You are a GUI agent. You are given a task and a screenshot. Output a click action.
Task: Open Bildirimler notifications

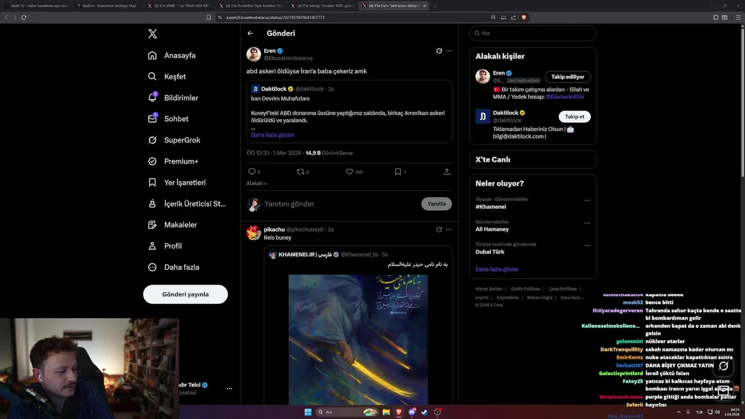point(173,98)
